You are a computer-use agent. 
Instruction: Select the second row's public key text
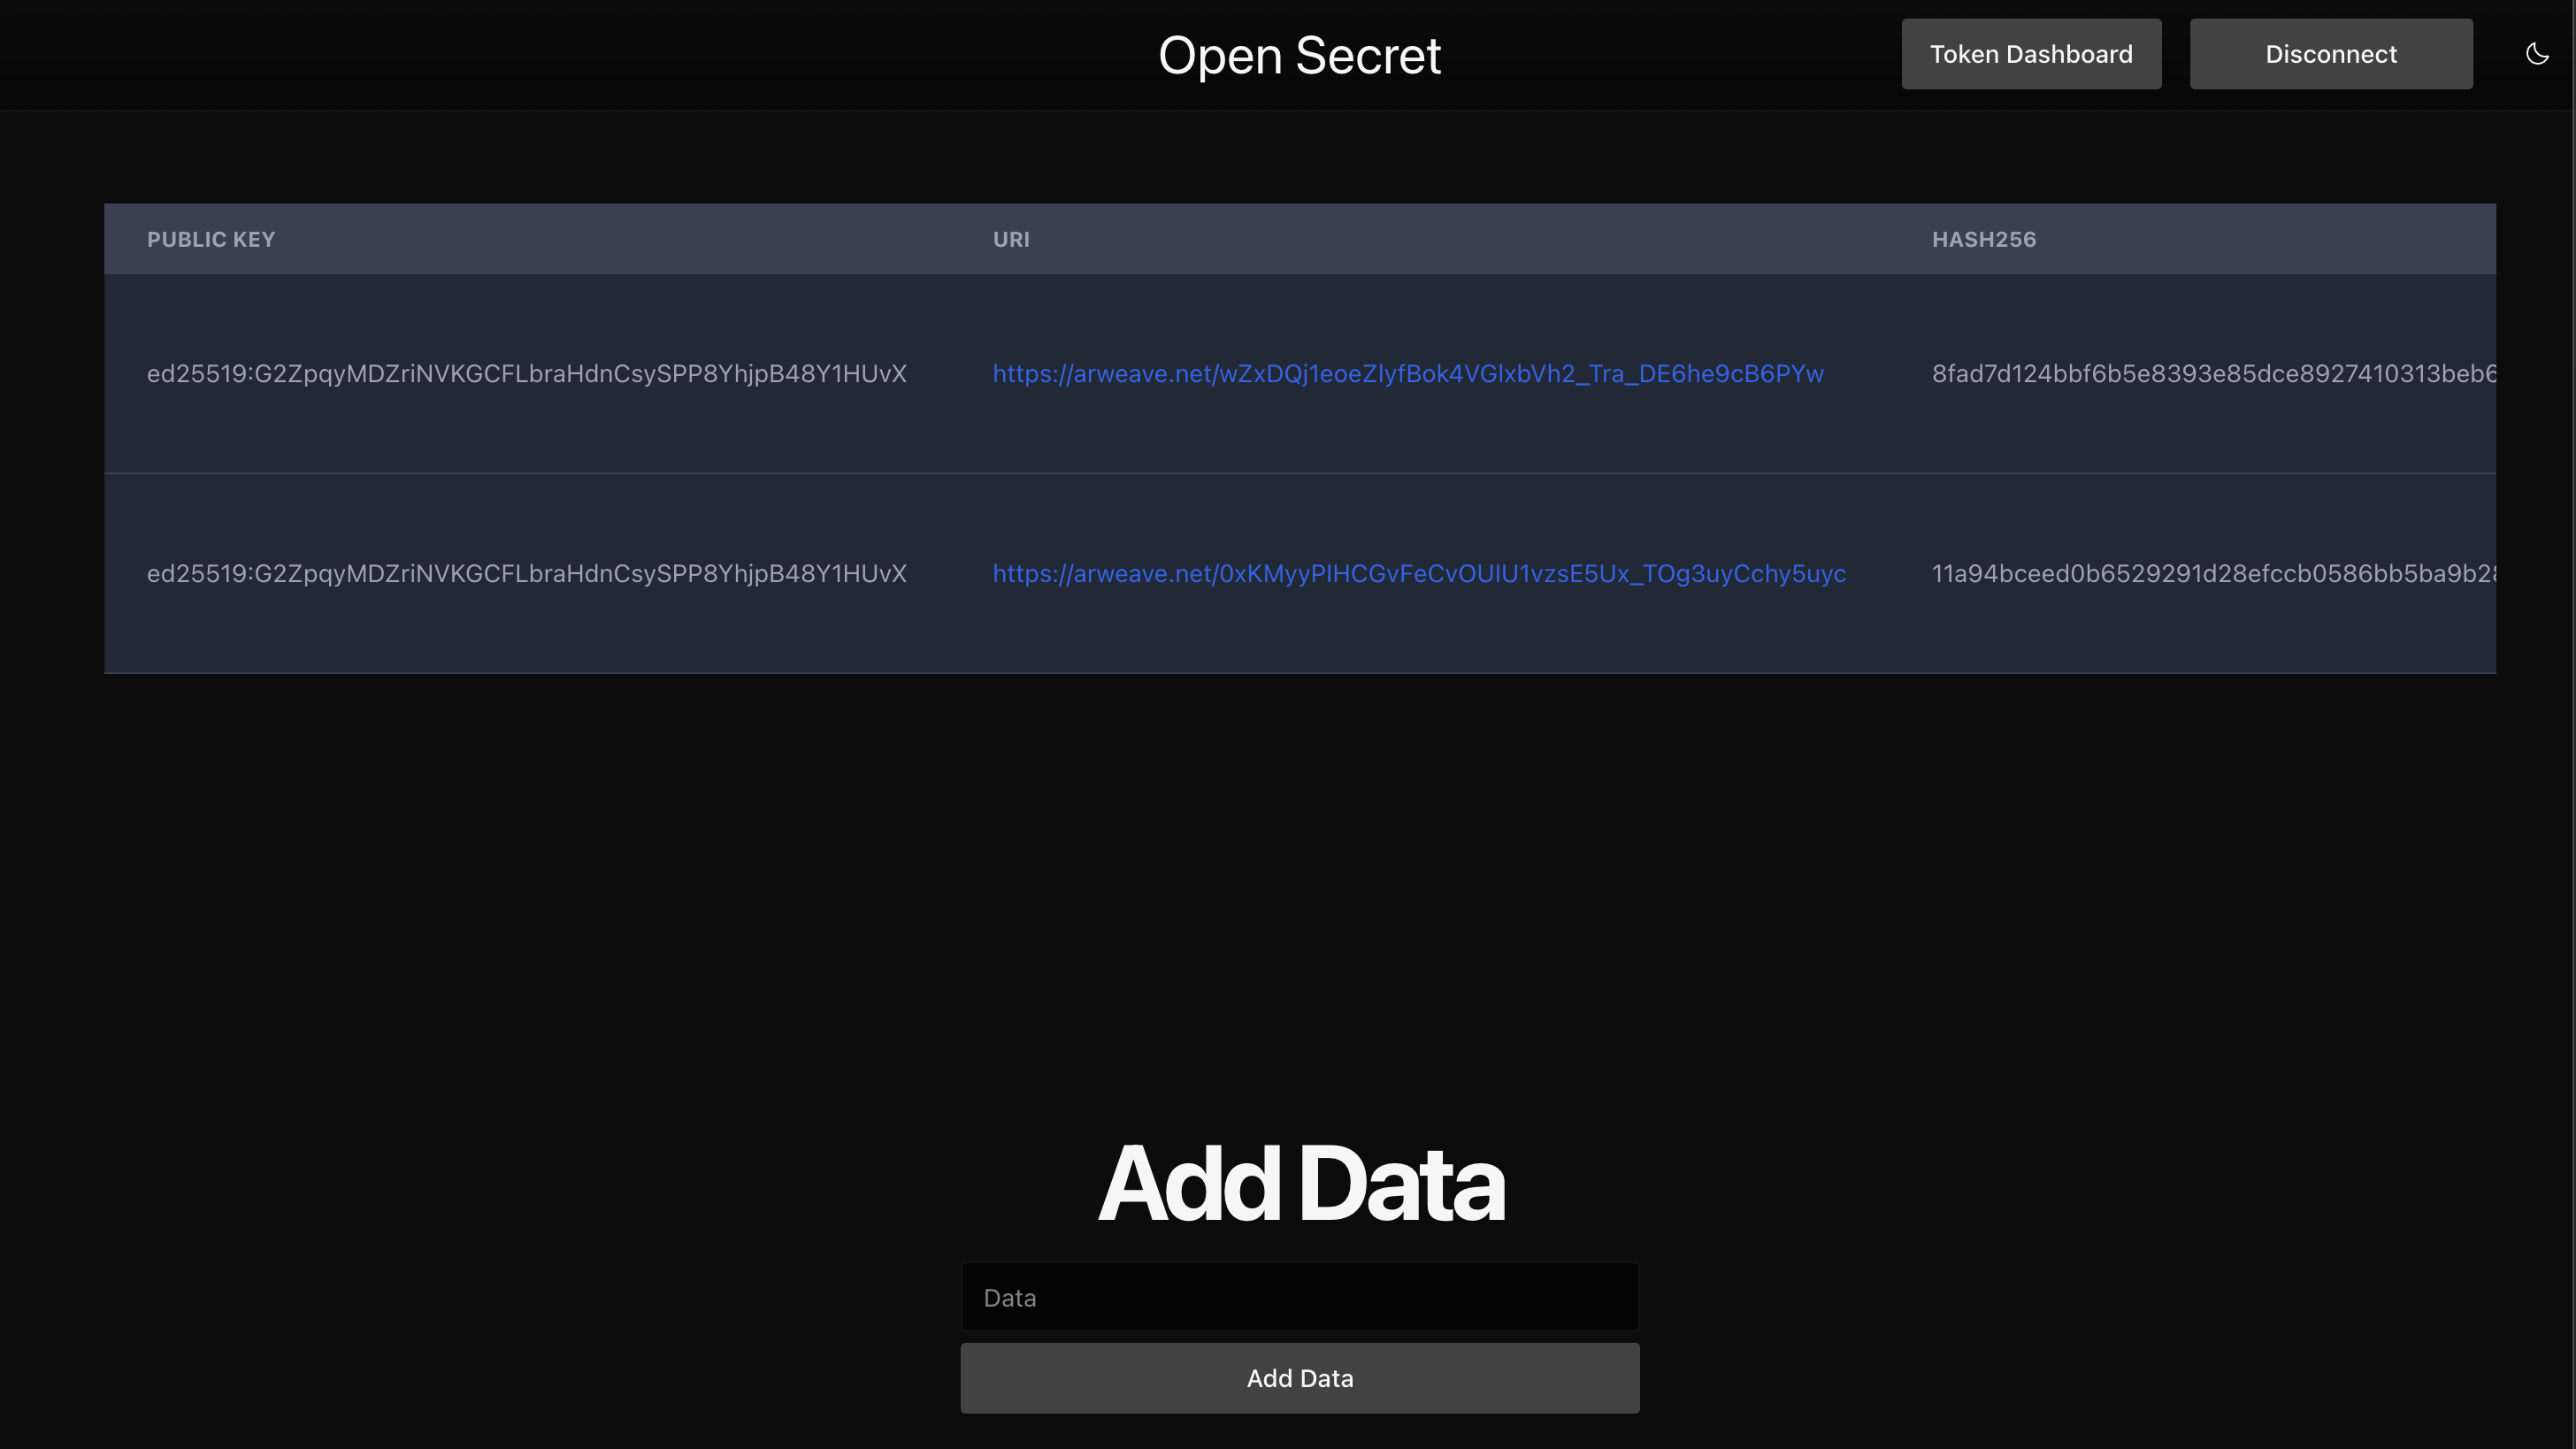click(x=526, y=574)
